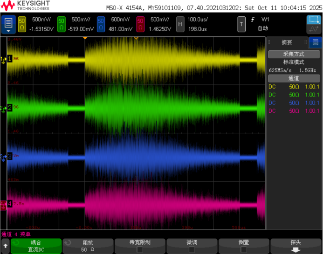Click the yellow channel 1 badge
The height and width of the screenshot is (254, 323).
pos(21,24)
